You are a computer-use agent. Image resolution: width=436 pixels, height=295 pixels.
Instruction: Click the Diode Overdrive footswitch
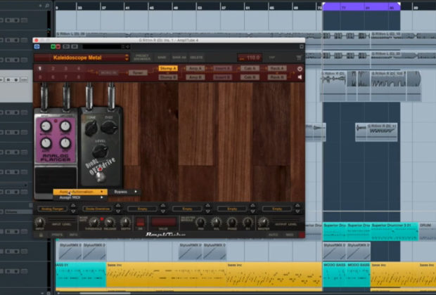(100, 176)
